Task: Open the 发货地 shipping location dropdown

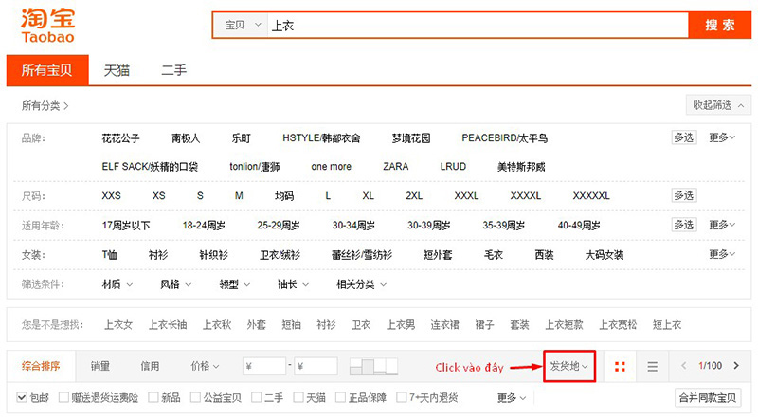Action: click(569, 366)
